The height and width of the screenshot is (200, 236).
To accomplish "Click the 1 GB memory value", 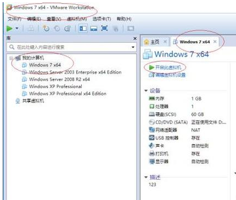I will tap(196, 99).
